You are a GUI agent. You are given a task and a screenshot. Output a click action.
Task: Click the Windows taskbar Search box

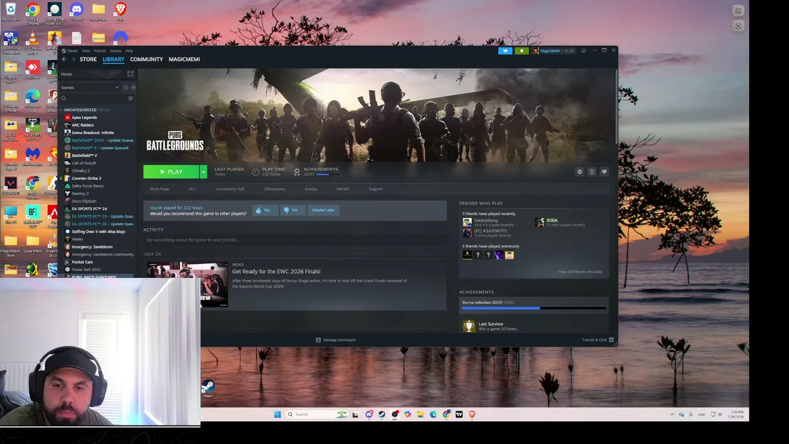point(317,414)
